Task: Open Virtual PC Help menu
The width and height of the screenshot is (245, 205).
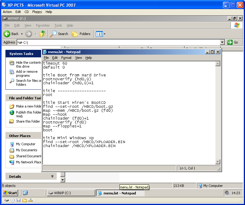Action: [x=49, y=12]
